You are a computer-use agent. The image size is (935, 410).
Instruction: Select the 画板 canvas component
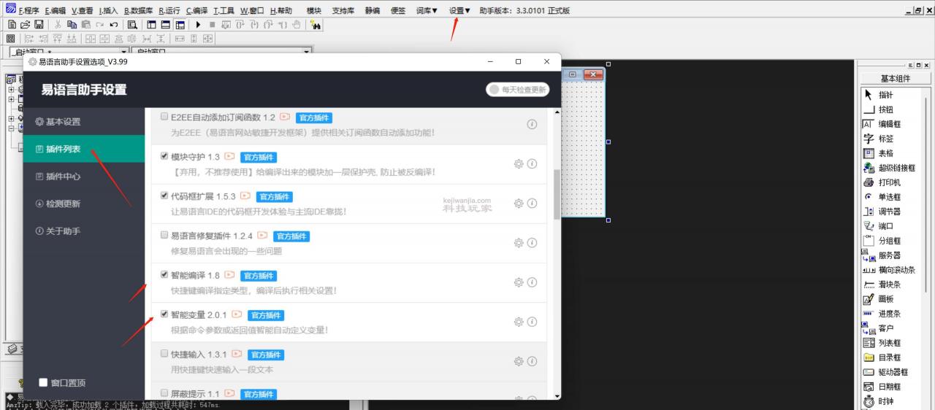pyautogui.click(x=878, y=299)
